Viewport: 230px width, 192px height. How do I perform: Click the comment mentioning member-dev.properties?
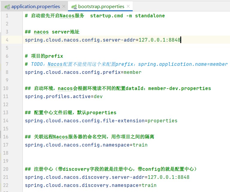click(x=118, y=88)
